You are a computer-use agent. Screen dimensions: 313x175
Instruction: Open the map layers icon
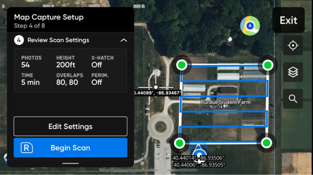click(293, 72)
